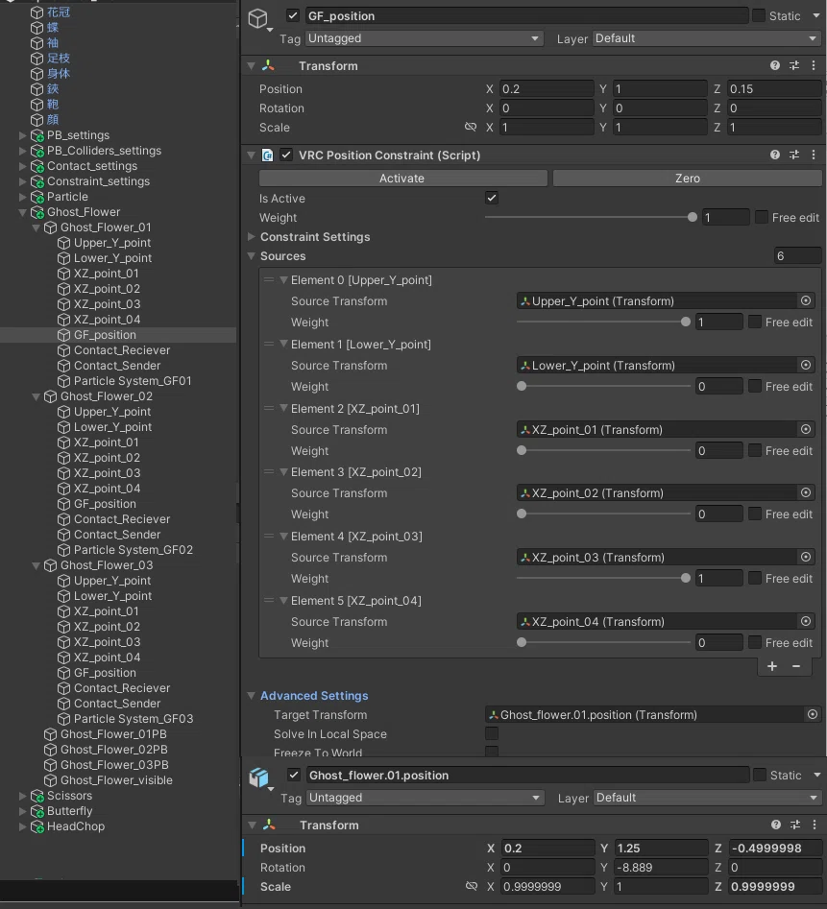The height and width of the screenshot is (909, 827).
Task: Click the Activate button
Action: coord(402,178)
